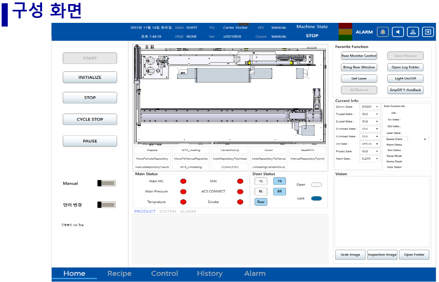Select the SYSTEM log tab
The image size is (439, 282).
pos(167,211)
